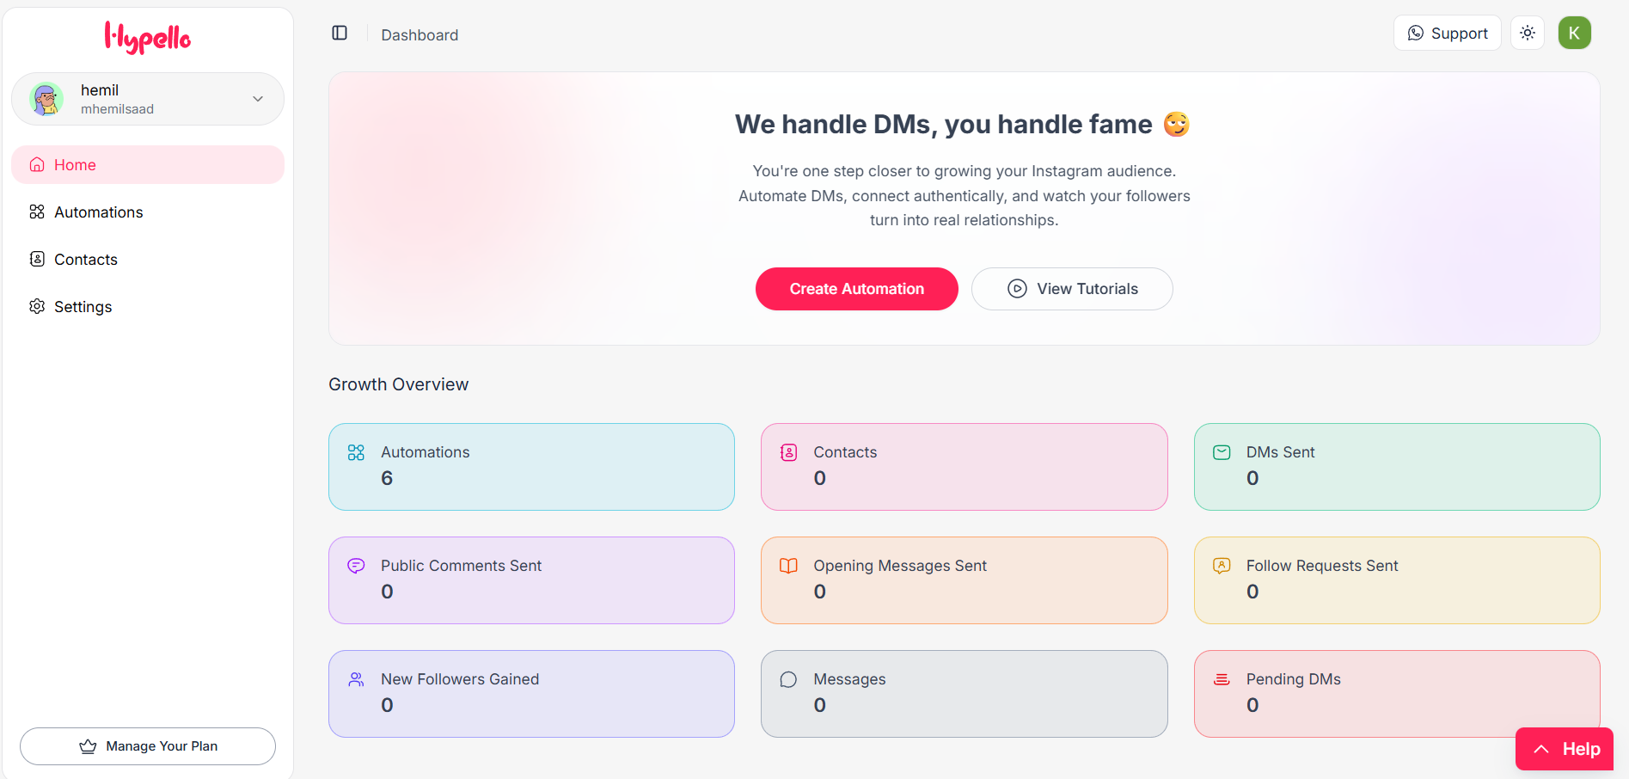Open the Home menu item

click(x=75, y=164)
